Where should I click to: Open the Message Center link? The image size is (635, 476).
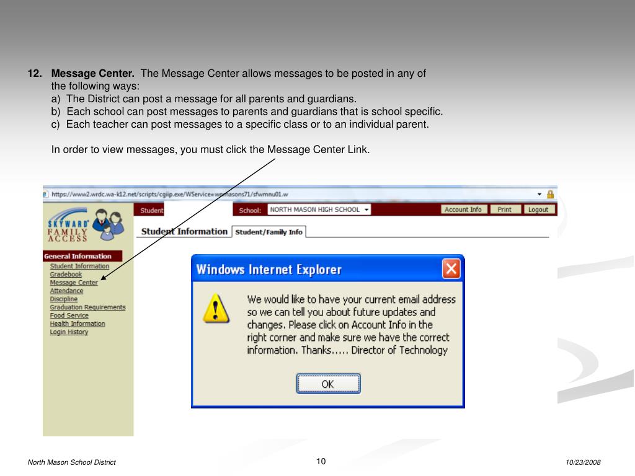74,283
